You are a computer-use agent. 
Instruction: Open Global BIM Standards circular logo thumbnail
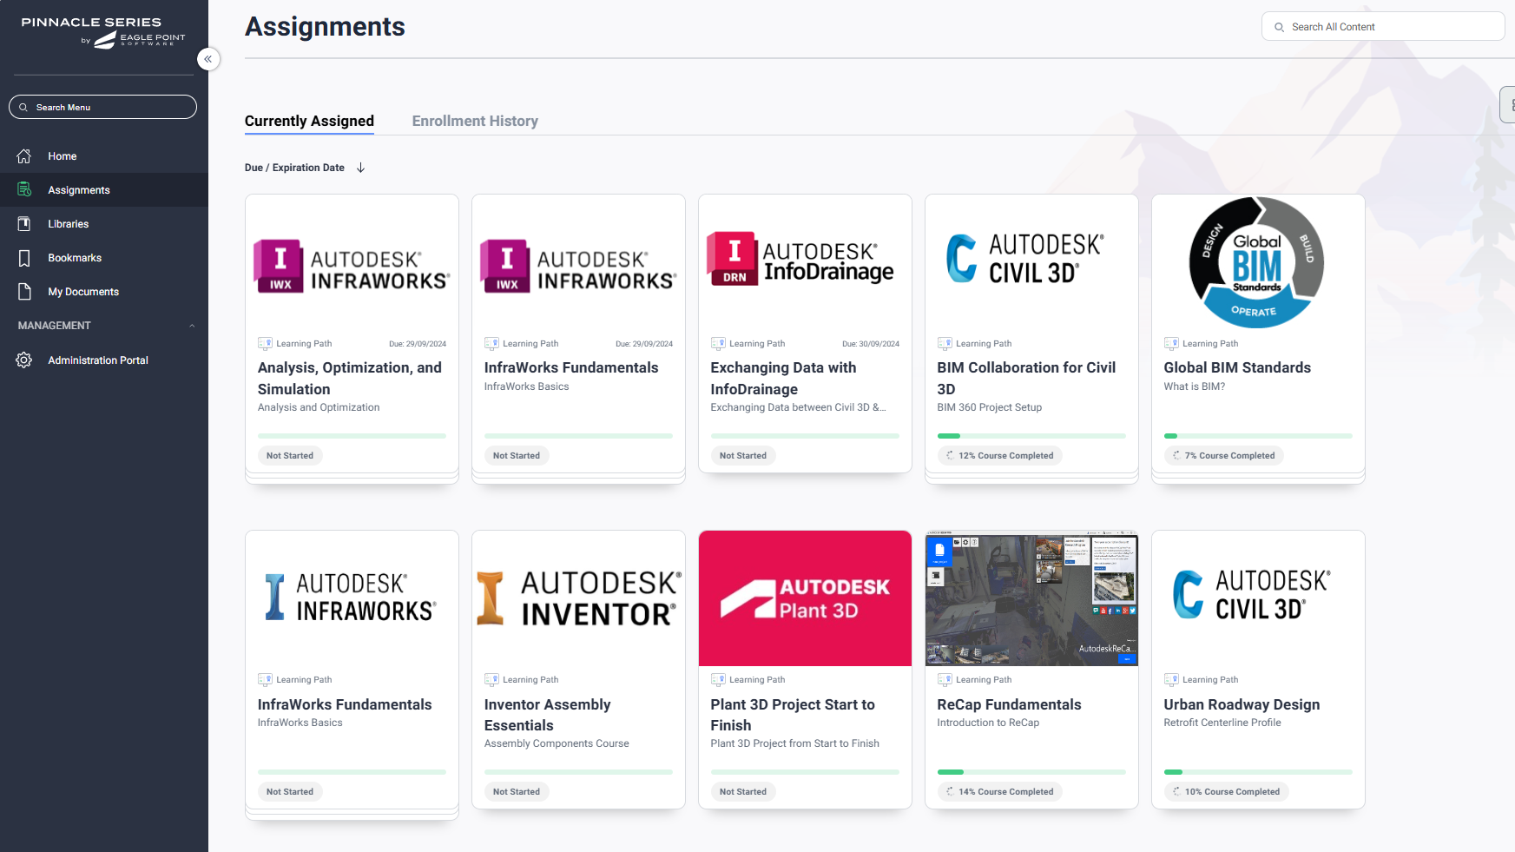1256,262
